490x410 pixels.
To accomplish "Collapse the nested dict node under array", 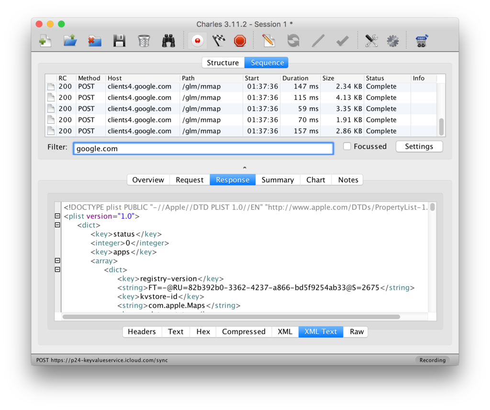I will pyautogui.click(x=57, y=269).
